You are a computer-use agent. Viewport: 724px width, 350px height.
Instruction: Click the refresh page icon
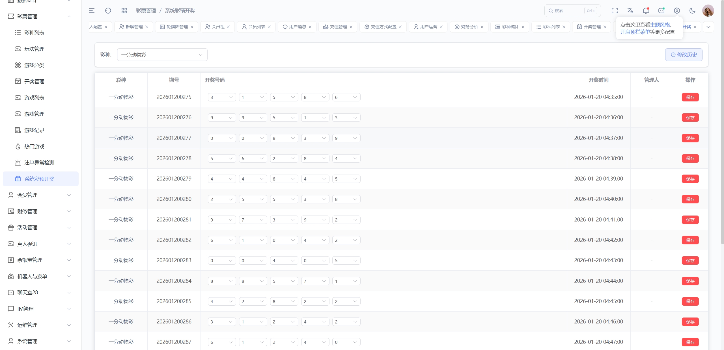click(108, 11)
